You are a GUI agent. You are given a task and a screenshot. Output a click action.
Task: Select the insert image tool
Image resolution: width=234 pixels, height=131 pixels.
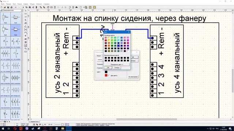coord(26,45)
